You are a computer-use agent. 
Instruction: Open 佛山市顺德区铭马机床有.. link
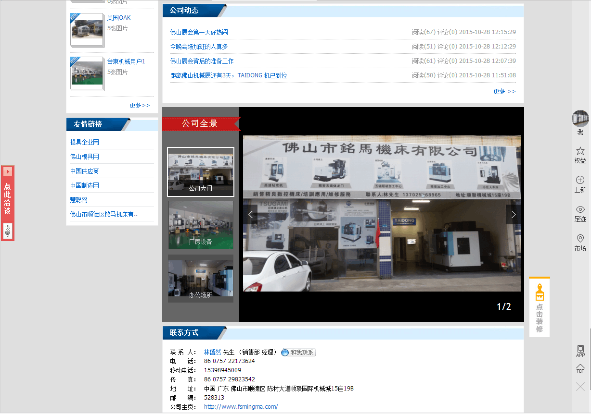pos(104,214)
